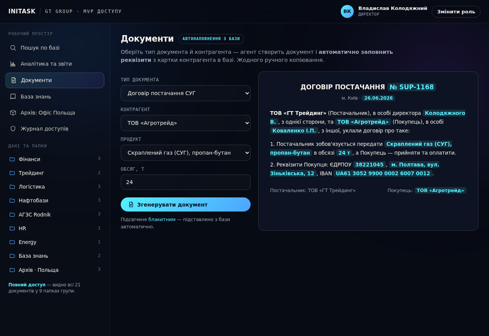The height and width of the screenshot is (336, 489).
Task: Click Повний доступ text in sidebar footer
Action: pos(27,285)
